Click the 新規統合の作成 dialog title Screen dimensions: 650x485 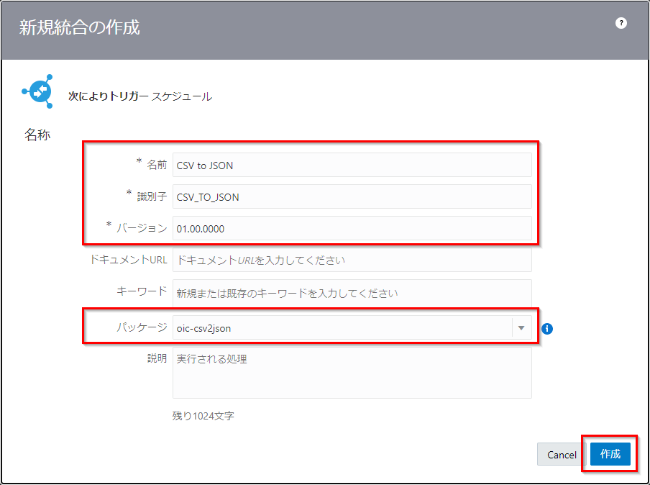79,28
